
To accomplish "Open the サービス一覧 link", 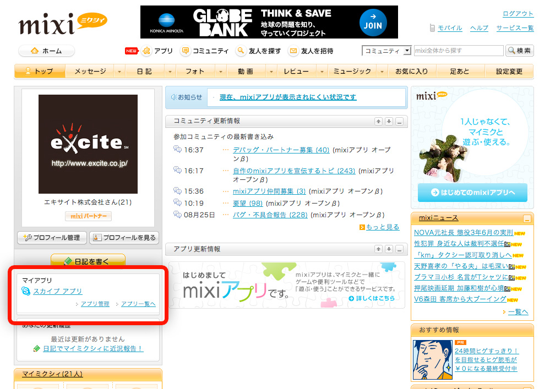I will pos(515,28).
